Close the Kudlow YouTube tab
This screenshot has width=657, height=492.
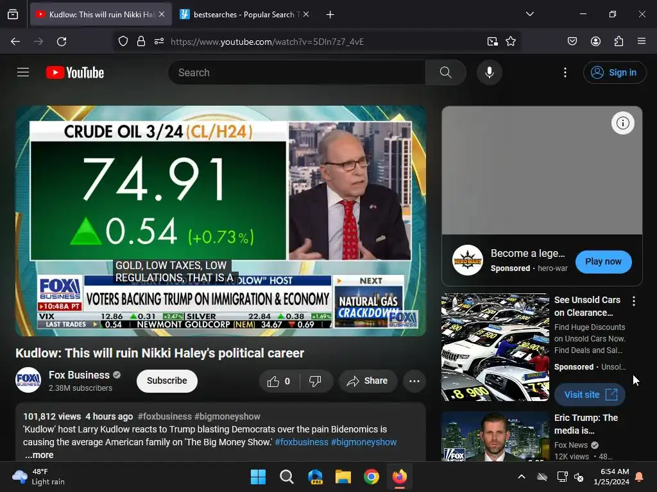tap(162, 14)
